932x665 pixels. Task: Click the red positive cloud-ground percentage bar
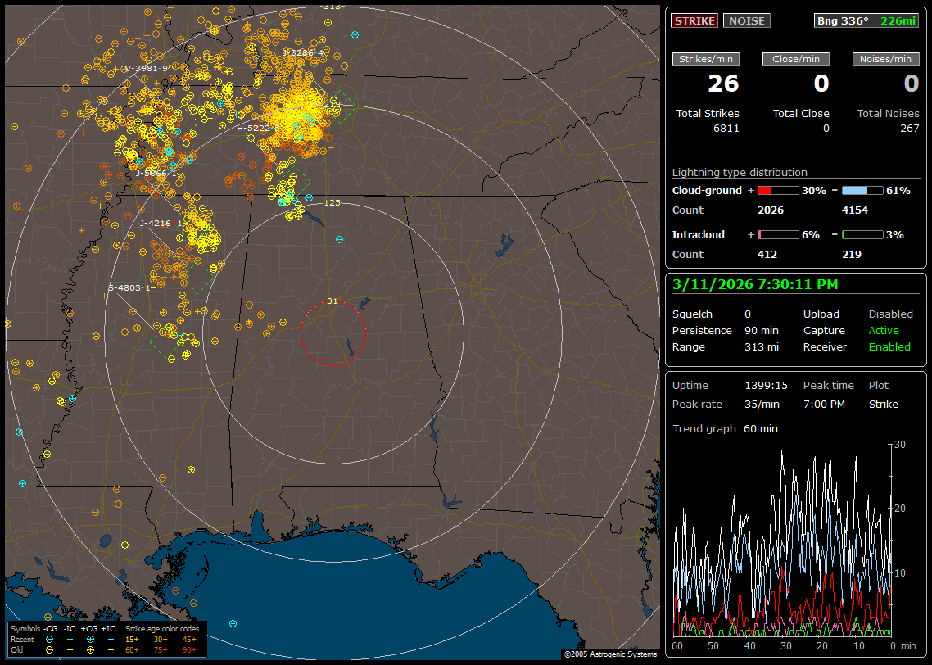click(777, 190)
